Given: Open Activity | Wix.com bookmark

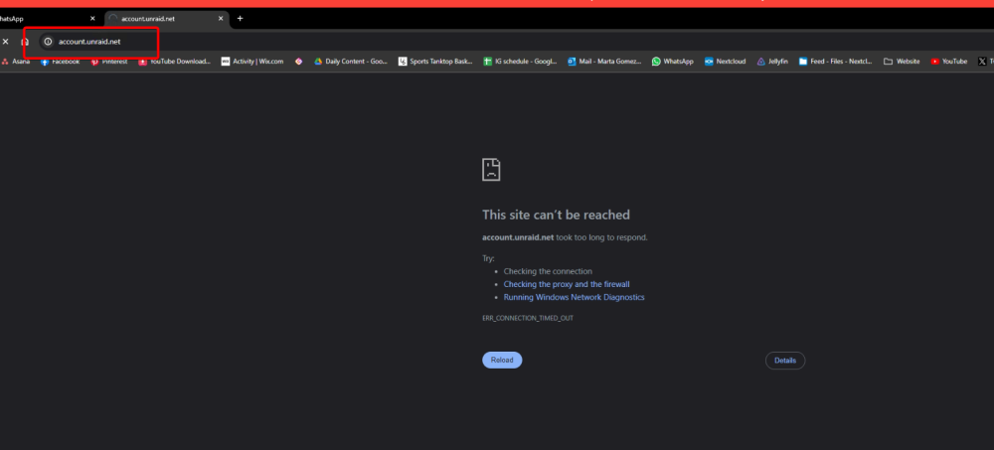Looking at the screenshot, I should tap(252, 62).
